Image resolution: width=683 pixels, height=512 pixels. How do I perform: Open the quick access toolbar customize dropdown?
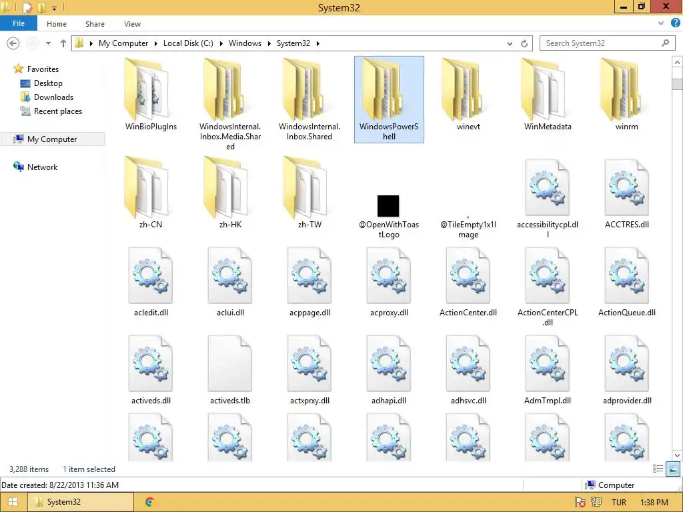[55, 8]
